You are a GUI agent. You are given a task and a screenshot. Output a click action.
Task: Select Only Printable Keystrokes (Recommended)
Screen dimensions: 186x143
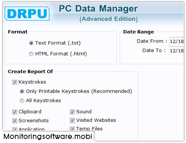(22, 91)
